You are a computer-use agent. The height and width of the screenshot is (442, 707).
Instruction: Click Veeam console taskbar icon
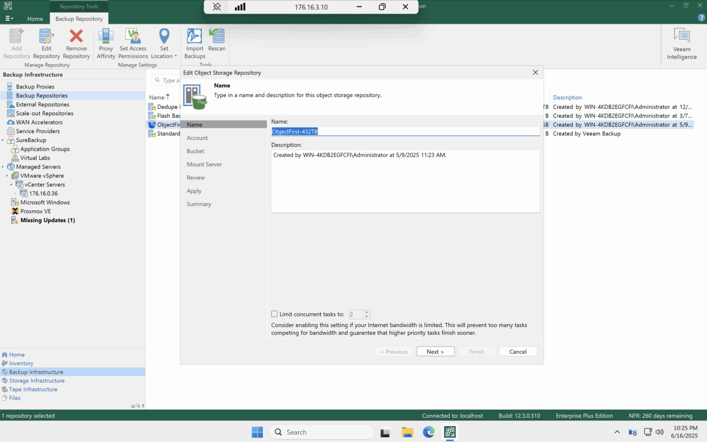point(450,432)
